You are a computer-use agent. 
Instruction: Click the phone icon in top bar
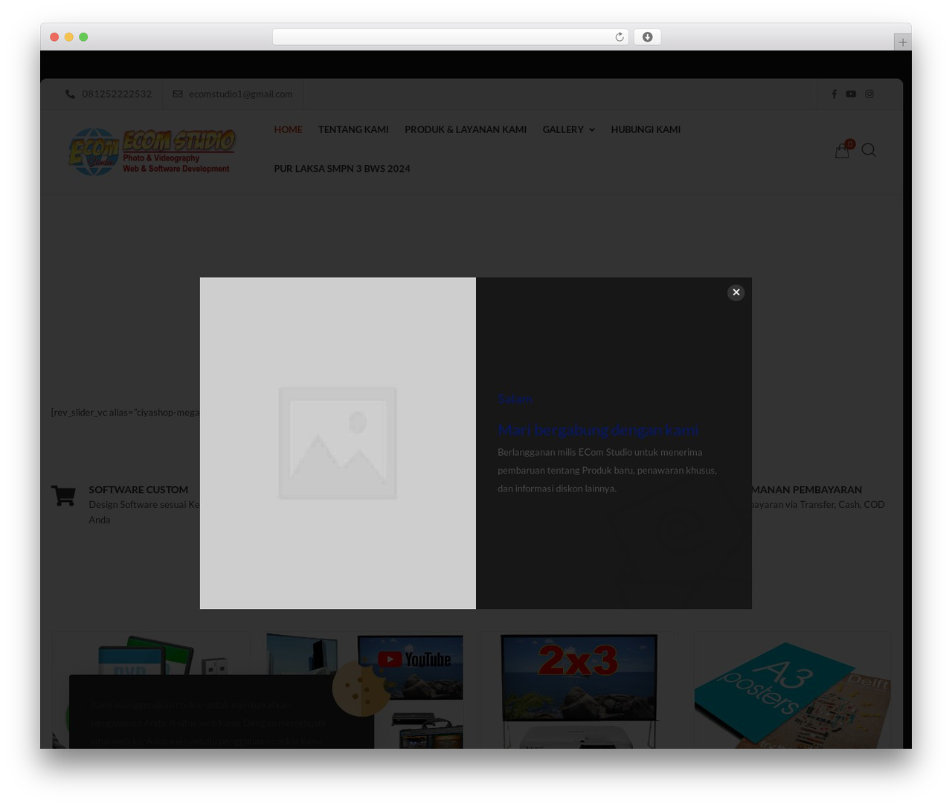coord(71,94)
